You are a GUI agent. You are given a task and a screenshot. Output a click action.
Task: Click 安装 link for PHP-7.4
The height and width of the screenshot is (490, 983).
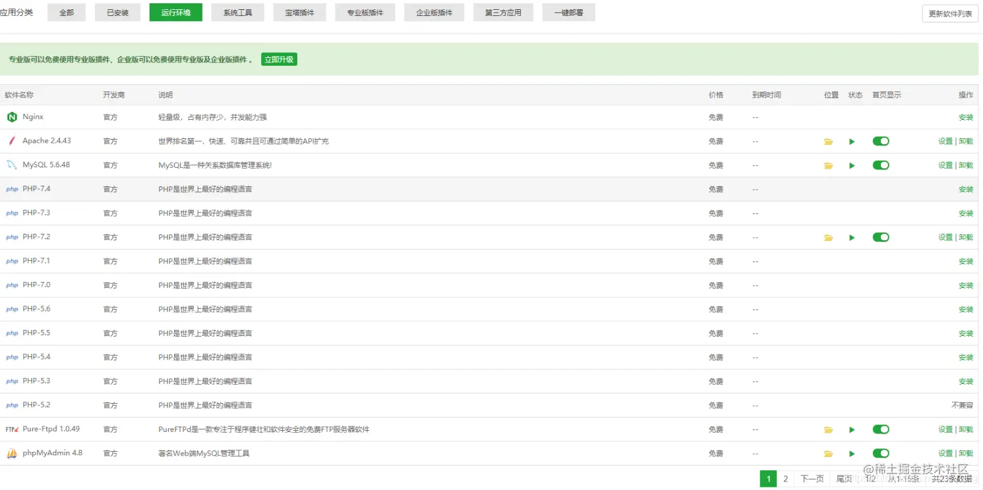coord(966,189)
